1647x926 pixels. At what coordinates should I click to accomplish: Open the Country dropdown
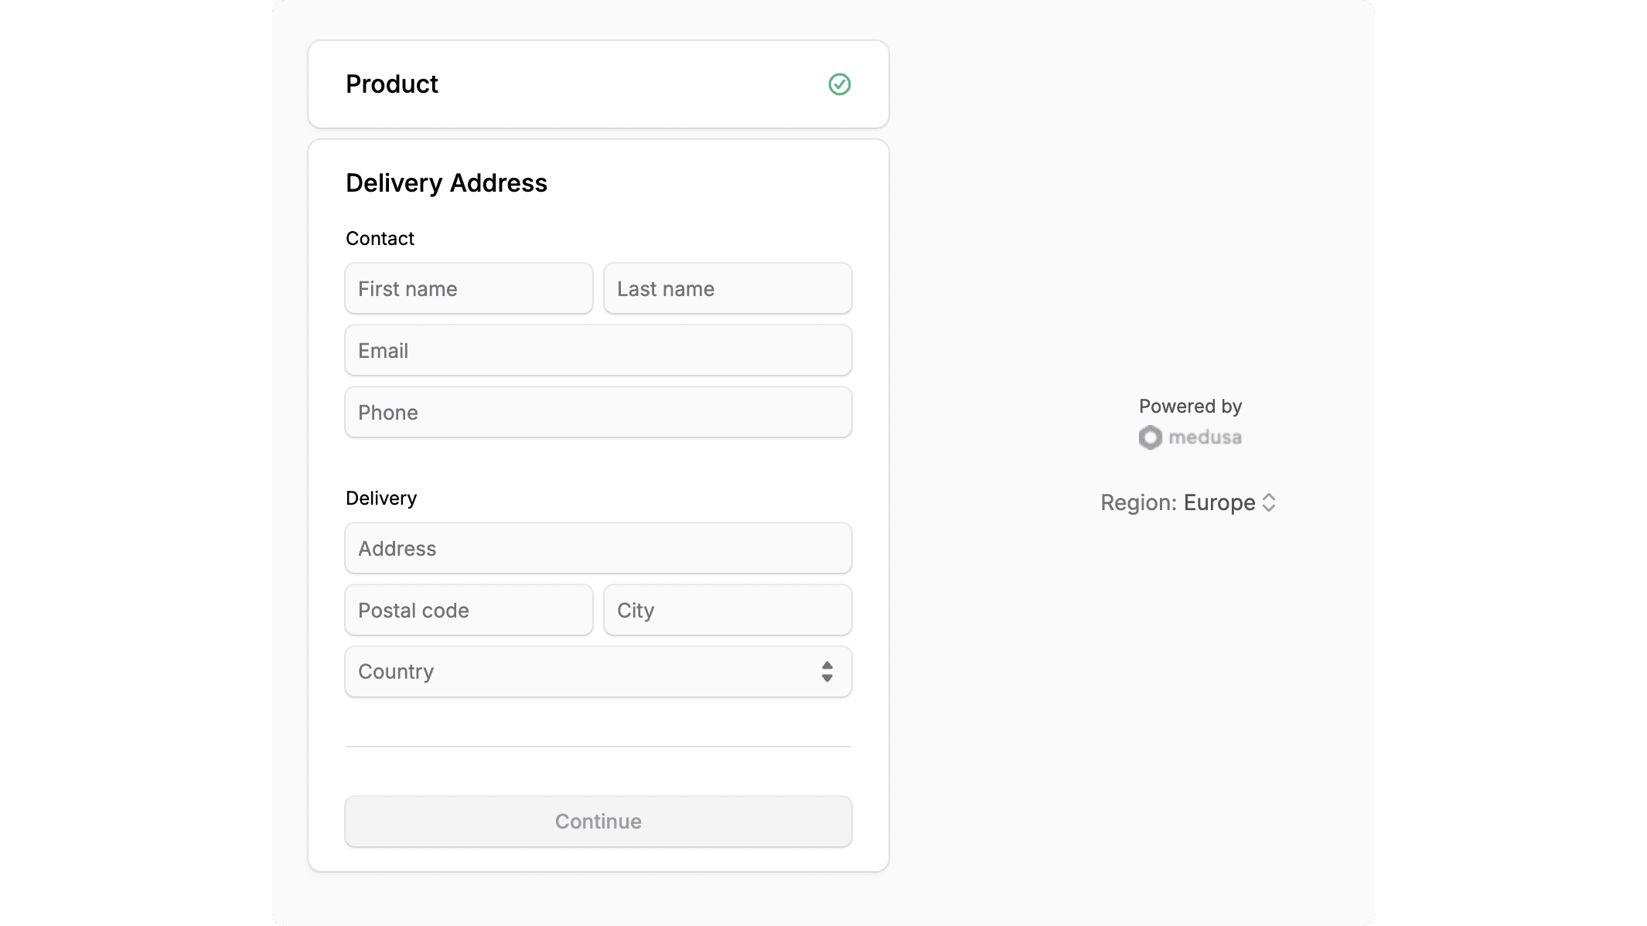tap(598, 672)
